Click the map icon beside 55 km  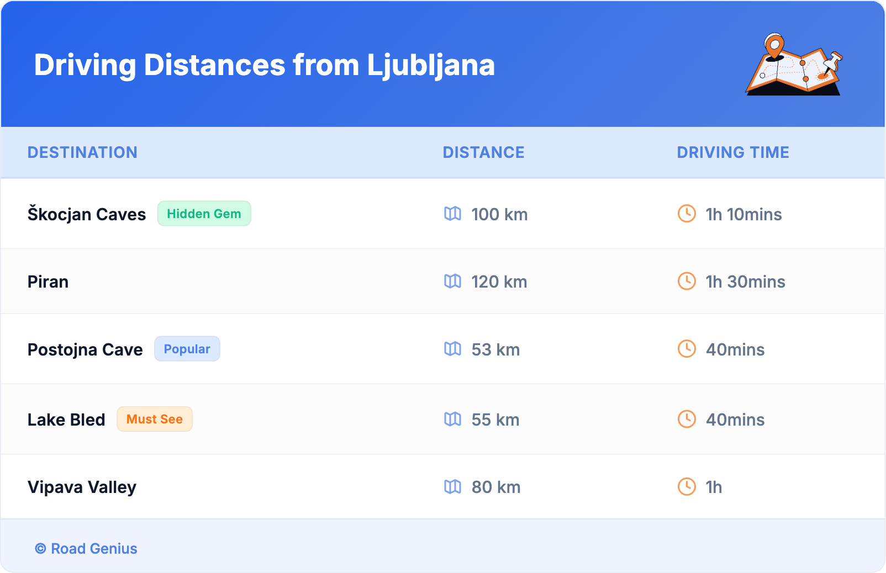click(x=452, y=420)
